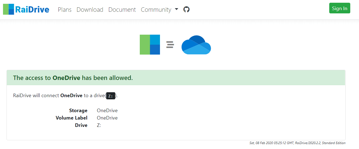Click the three-bar icon between the logos
Image resolution: width=359 pixels, height=149 pixels.
pyautogui.click(x=170, y=44)
